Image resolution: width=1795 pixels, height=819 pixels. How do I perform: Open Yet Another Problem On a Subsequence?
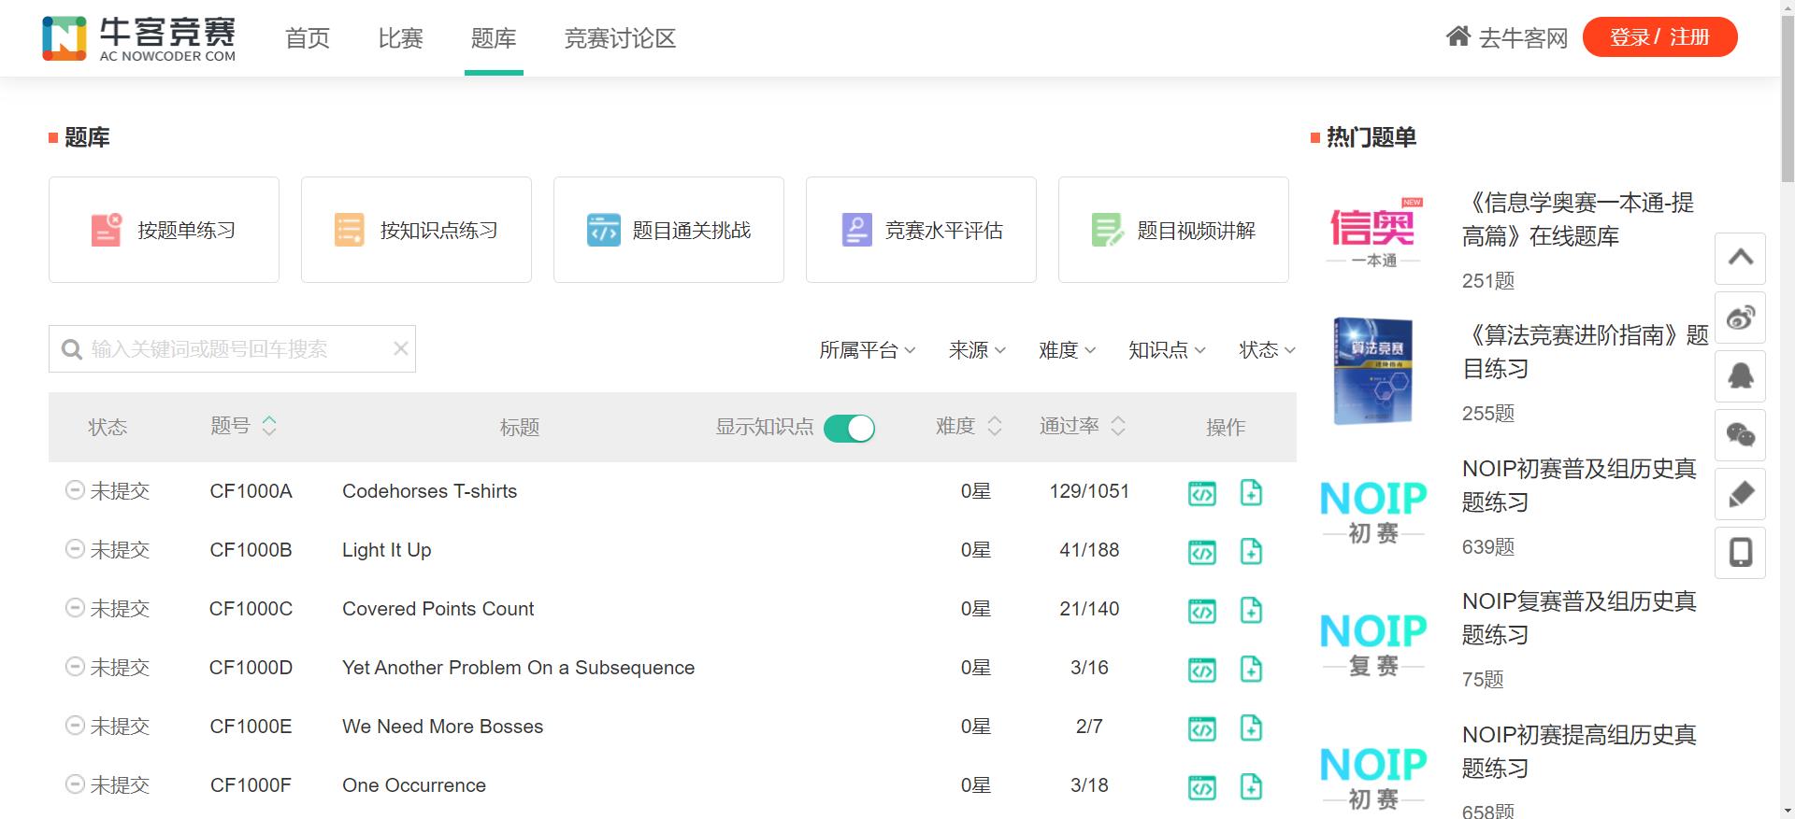pos(518,668)
